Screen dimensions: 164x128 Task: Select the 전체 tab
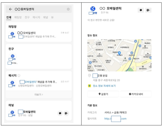click(x=9, y=18)
